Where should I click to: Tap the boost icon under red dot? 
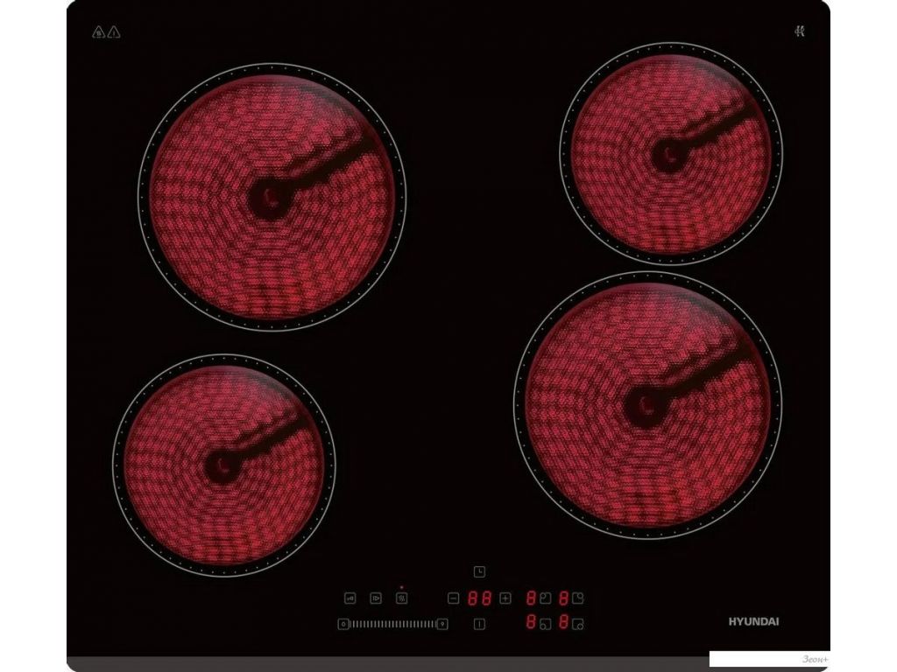pos(401,598)
